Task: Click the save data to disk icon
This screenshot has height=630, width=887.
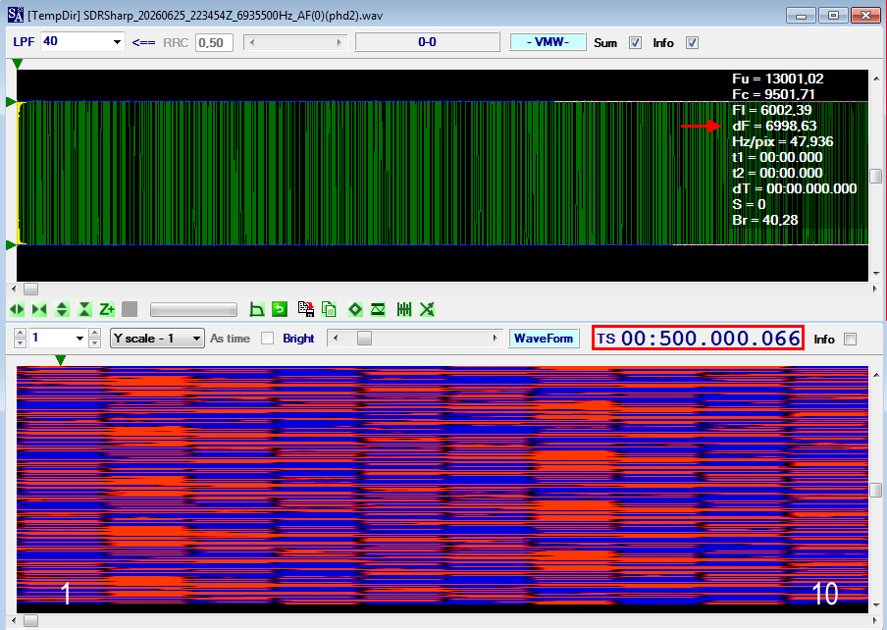Action: click(306, 309)
